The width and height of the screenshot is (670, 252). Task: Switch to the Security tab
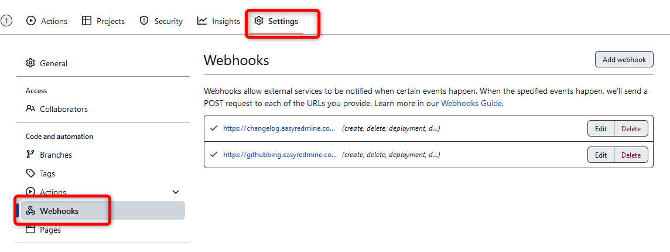(x=161, y=21)
